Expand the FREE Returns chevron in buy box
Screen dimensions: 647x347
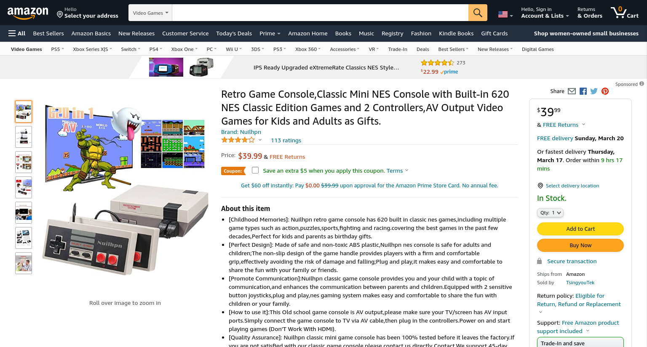(x=583, y=125)
